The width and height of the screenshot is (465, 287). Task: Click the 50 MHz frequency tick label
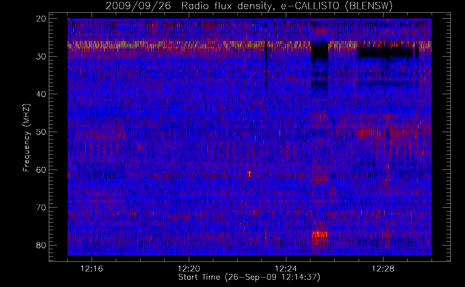coord(41,132)
